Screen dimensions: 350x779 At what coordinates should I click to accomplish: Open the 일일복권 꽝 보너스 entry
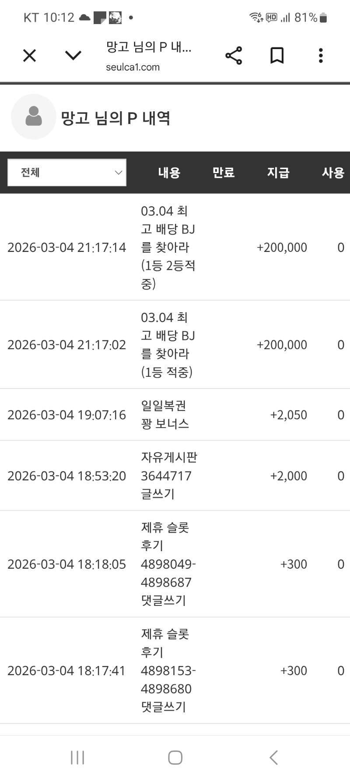[165, 414]
